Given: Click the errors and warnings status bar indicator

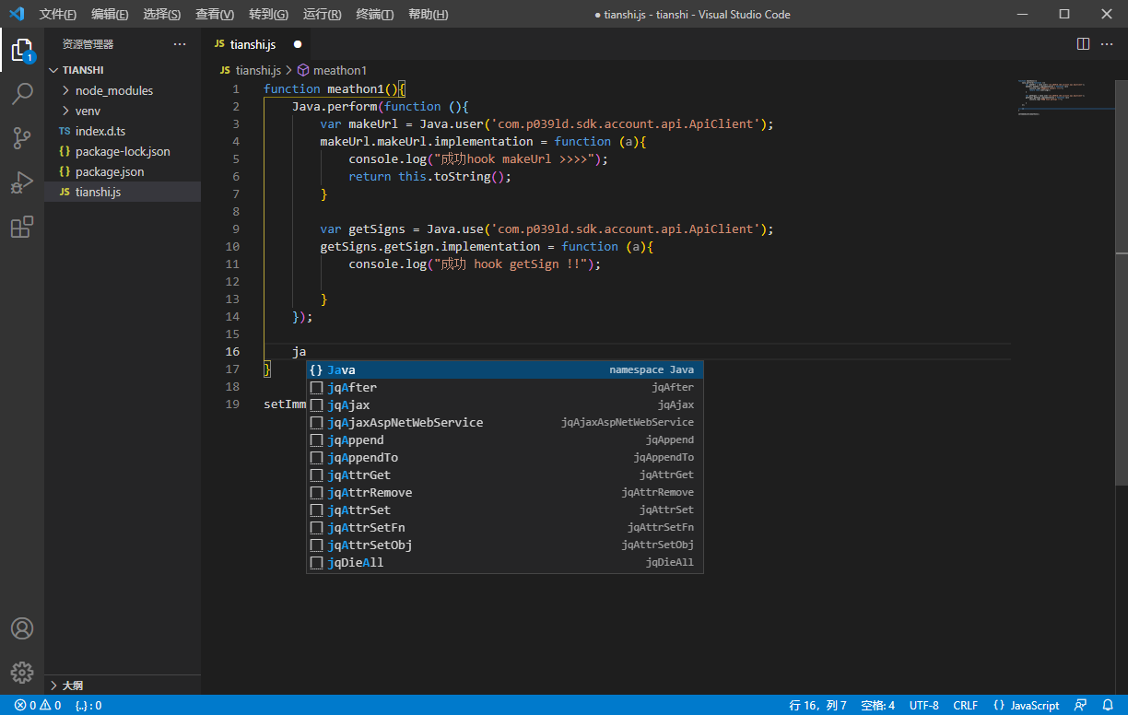Looking at the screenshot, I should (x=29, y=704).
